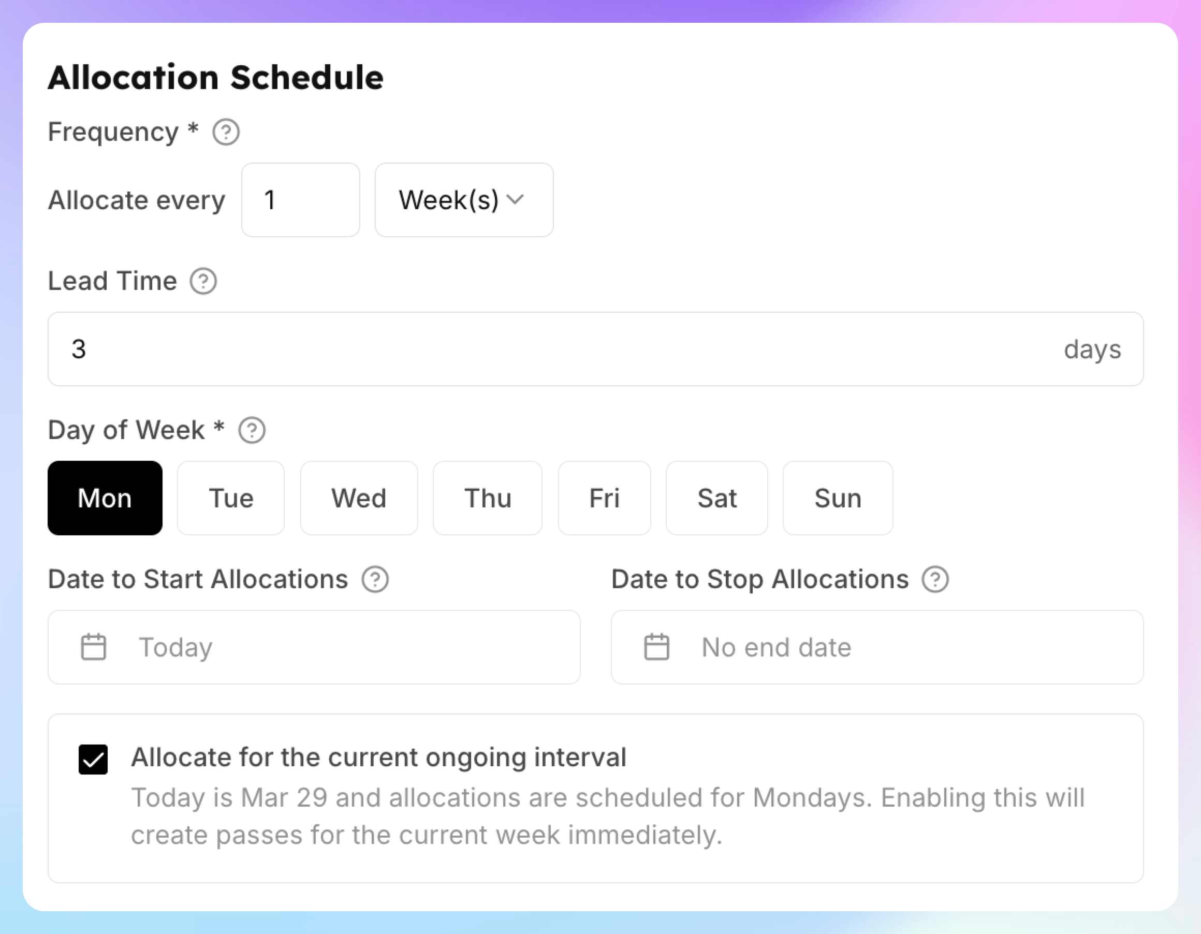The image size is (1201, 934).
Task: Pick Sat in the day selector
Action: (x=717, y=498)
